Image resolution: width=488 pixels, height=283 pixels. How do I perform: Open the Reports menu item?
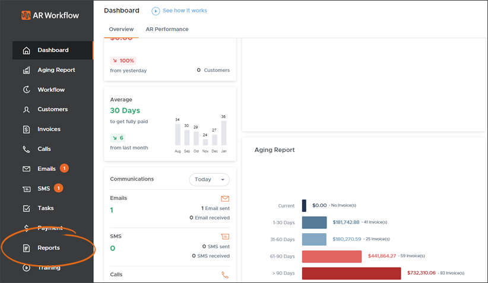[x=48, y=248]
